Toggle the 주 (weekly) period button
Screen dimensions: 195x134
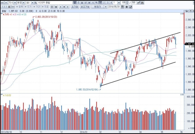[x=78, y=3]
